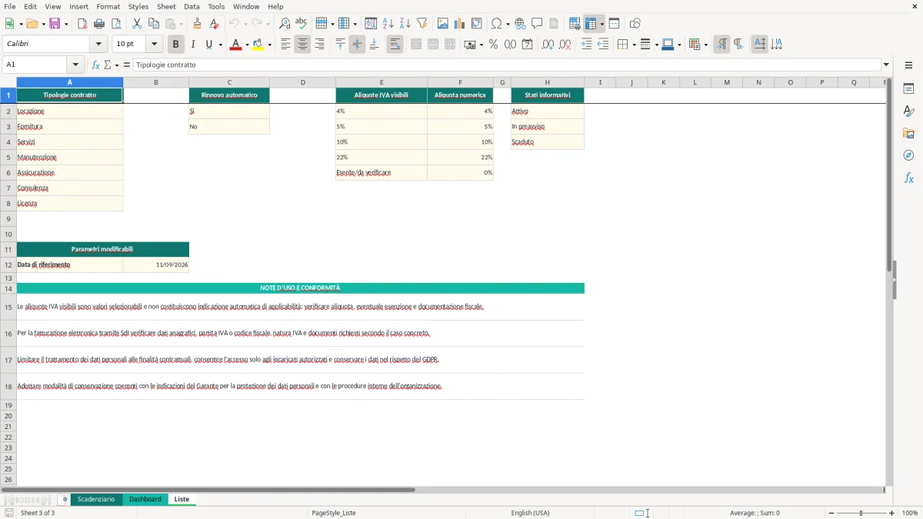This screenshot has width=923, height=519.
Task: Open the sidebar Gallery icon
Action: pyautogui.click(x=908, y=133)
